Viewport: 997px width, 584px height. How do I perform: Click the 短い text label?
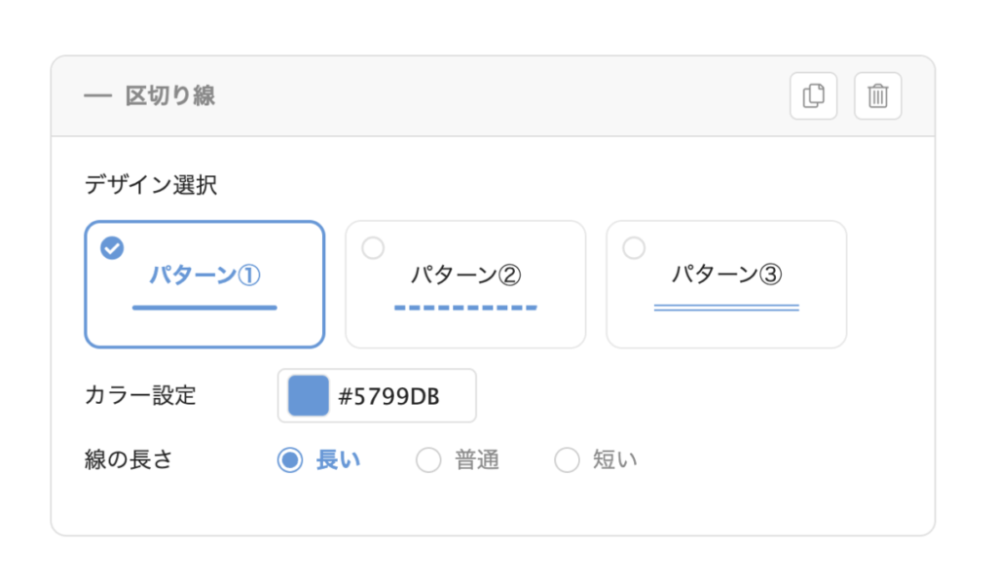[x=615, y=460]
